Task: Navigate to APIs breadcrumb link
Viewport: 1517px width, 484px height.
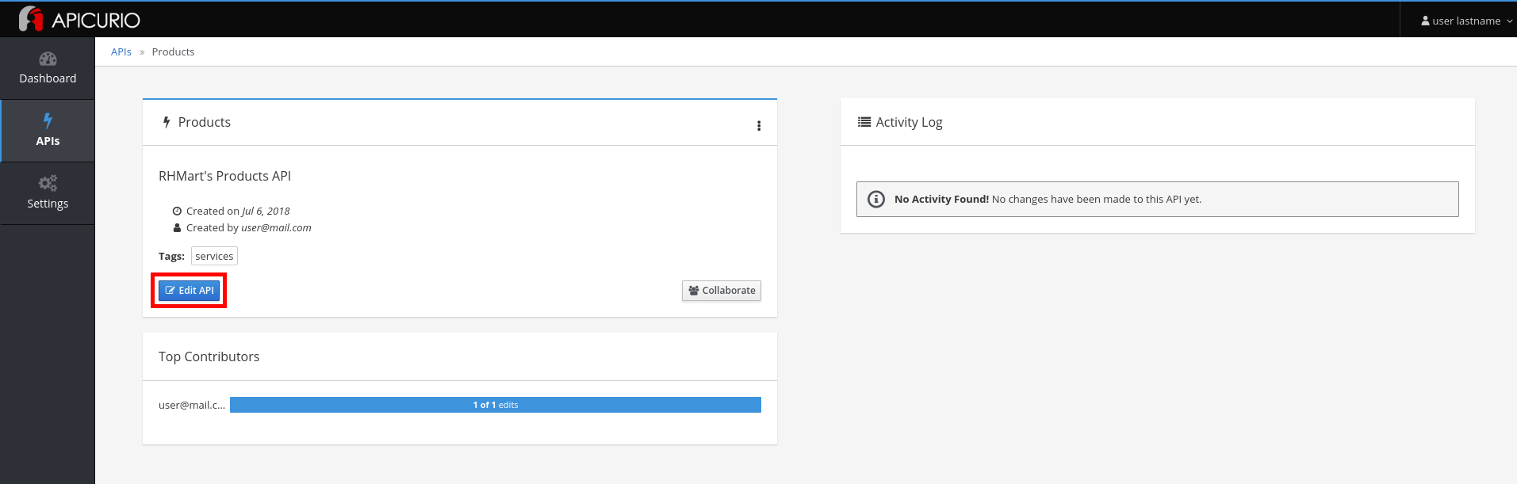Action: click(x=121, y=52)
